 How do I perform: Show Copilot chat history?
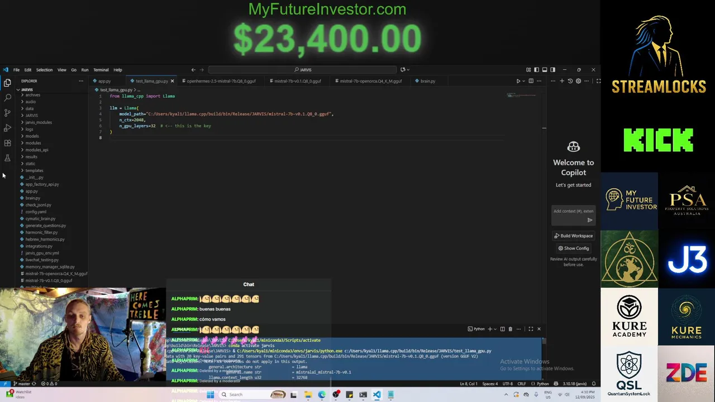coord(570,81)
